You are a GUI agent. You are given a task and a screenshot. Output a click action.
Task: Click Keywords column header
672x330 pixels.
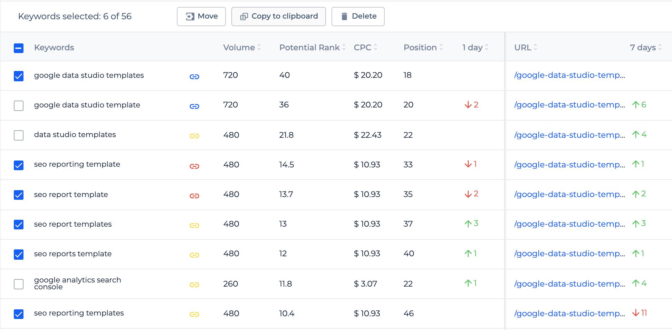click(x=54, y=48)
